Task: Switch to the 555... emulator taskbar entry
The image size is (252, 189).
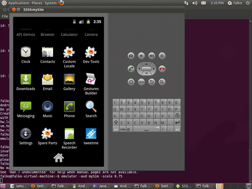Action: click(184, 186)
